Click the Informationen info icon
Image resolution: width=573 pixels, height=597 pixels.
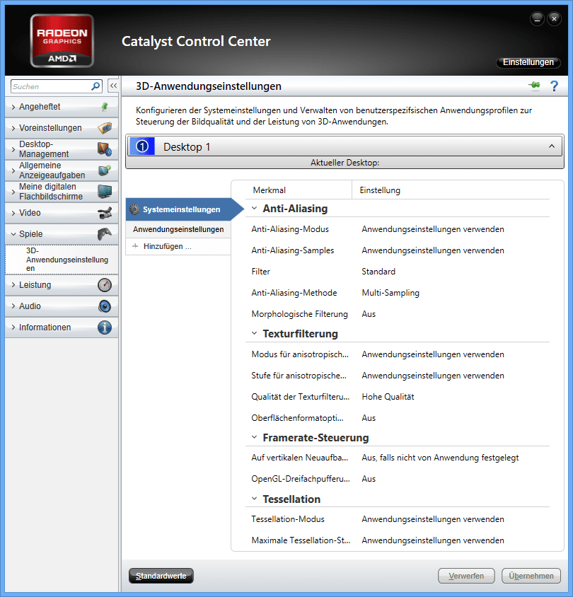pos(105,328)
